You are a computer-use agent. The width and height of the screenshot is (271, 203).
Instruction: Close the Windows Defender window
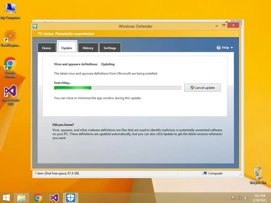233,25
